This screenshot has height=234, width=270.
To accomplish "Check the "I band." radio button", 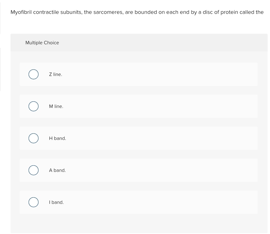I will (x=33, y=202).
